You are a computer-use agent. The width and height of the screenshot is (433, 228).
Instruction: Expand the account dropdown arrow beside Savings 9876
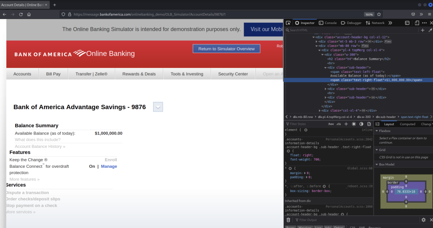(158, 107)
